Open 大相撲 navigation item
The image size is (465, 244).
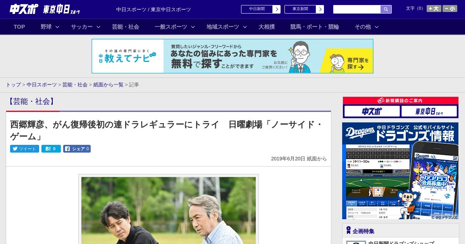click(267, 27)
